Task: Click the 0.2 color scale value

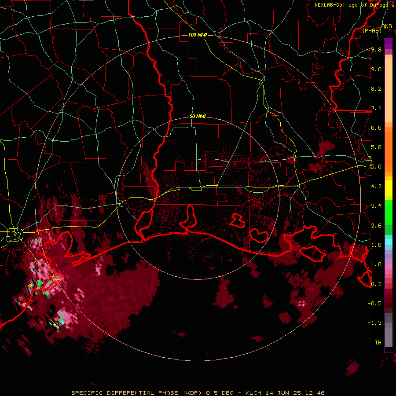Action: 376,284
